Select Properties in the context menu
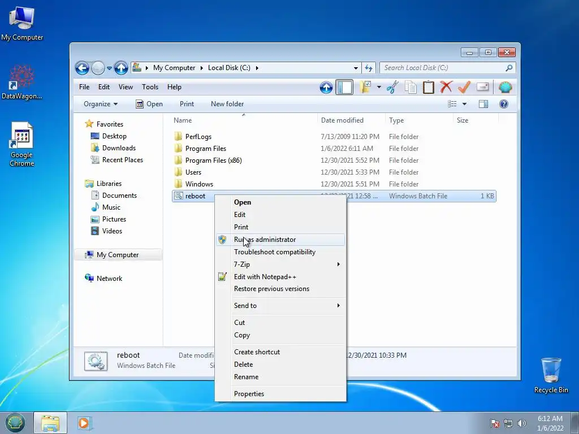The width and height of the screenshot is (579, 434). click(280, 394)
